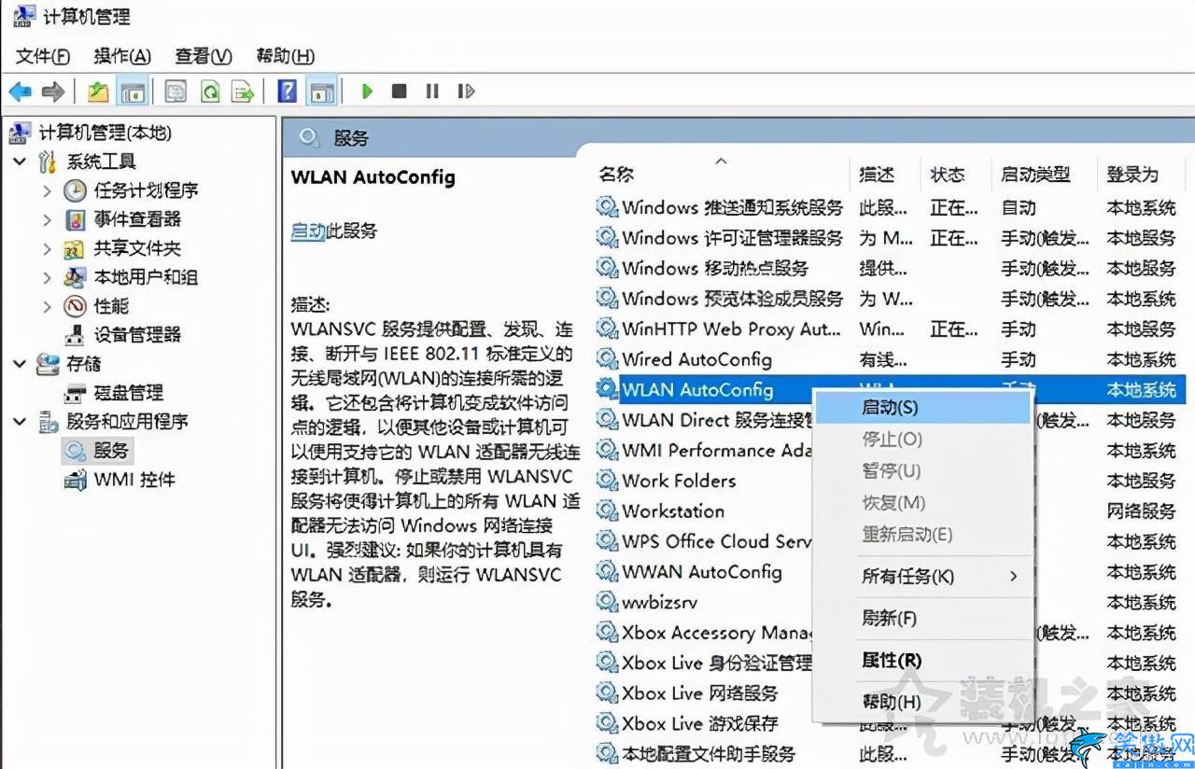Screen dimensions: 1195x769
Task: Click the blue question-mark Help toolbar icon
Action: pyautogui.click(x=288, y=91)
